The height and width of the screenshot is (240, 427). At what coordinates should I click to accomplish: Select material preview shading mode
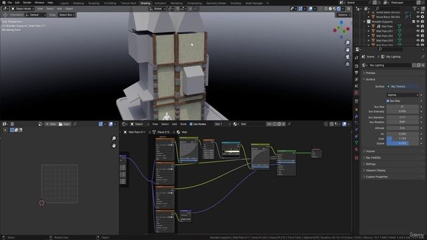click(x=334, y=9)
